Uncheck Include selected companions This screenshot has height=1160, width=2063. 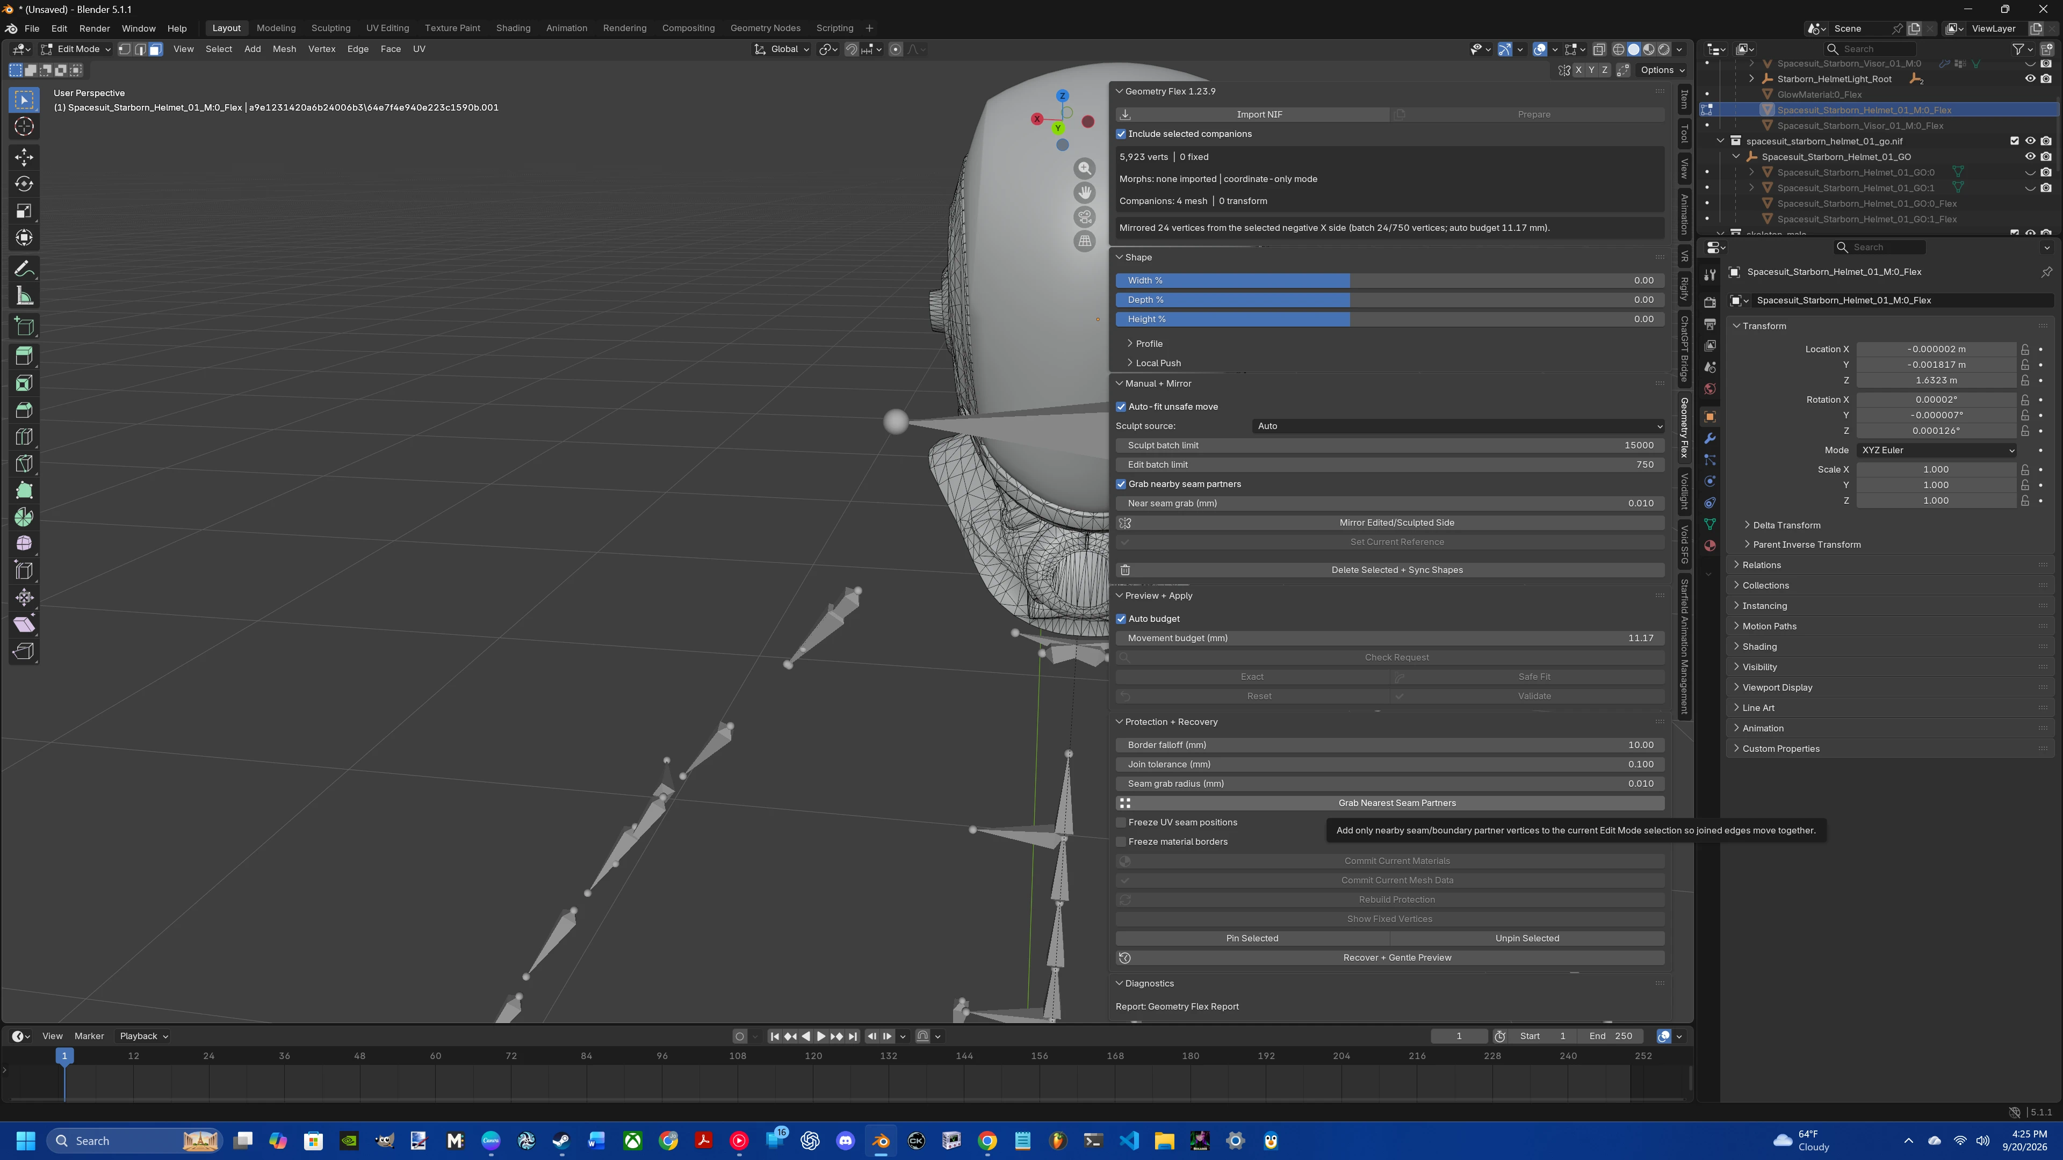click(1121, 134)
